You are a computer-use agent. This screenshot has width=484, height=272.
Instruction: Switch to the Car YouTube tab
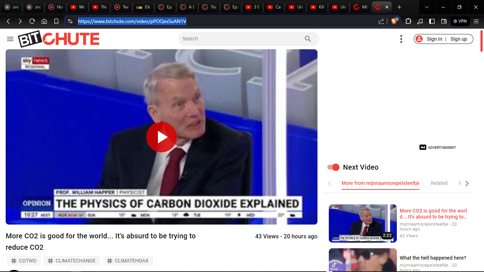point(275,7)
